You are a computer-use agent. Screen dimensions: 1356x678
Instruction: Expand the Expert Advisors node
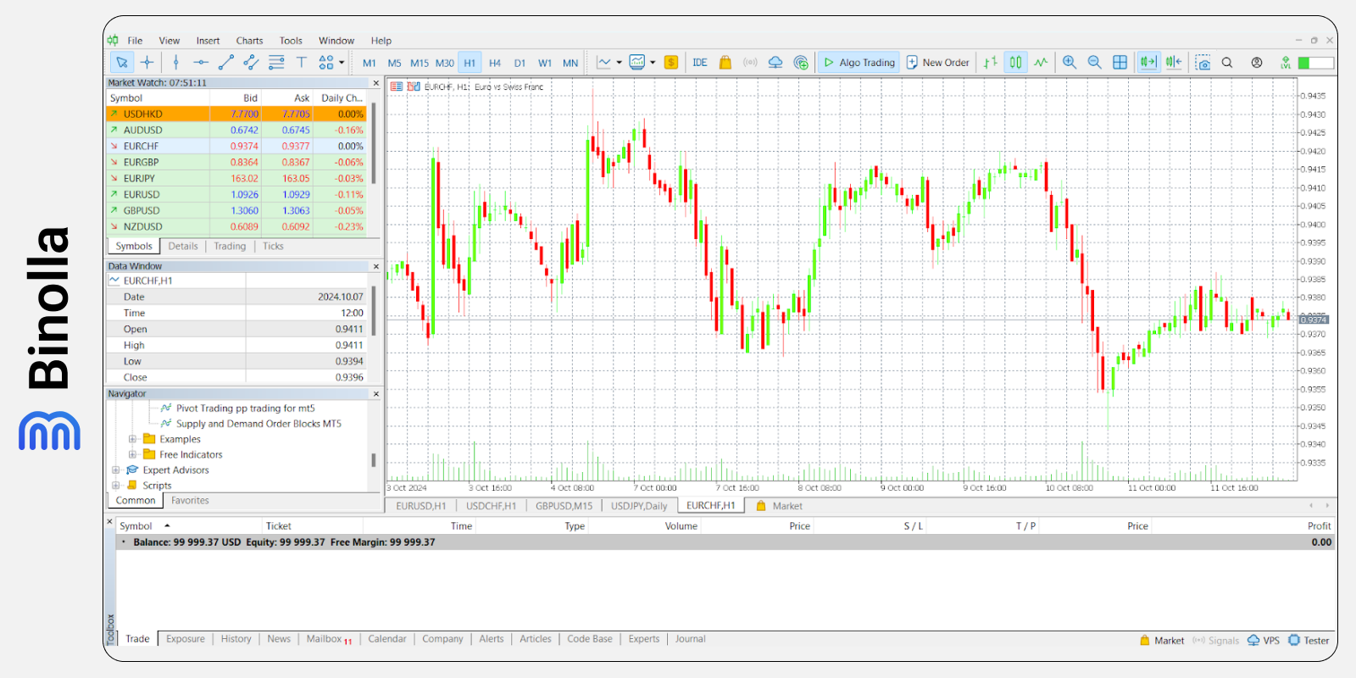116,470
